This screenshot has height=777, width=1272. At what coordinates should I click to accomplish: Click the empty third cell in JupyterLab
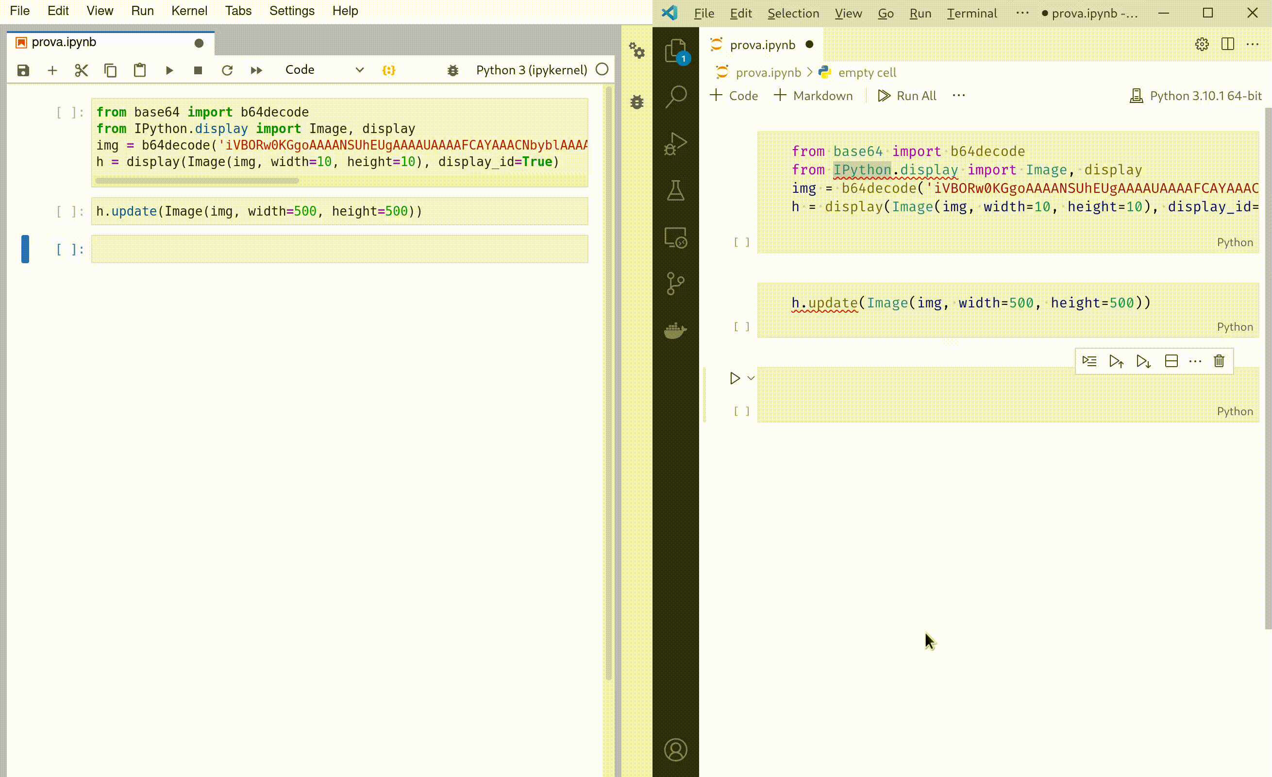click(340, 249)
